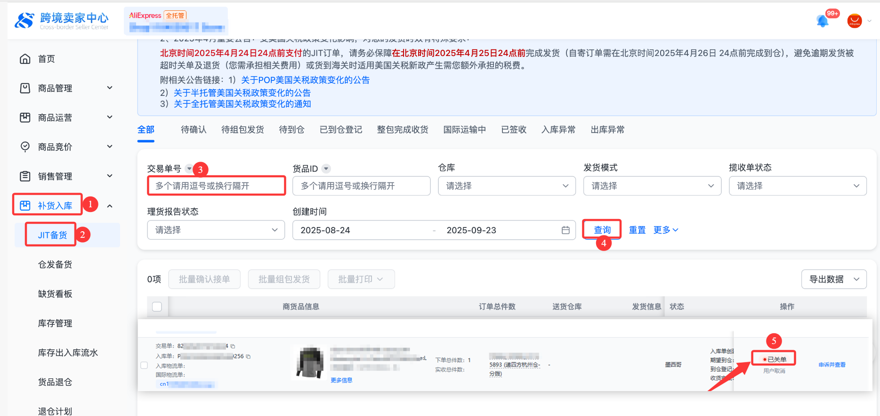Click the 商品竞价 sidebar icon
The image size is (880, 416).
pos(25,147)
